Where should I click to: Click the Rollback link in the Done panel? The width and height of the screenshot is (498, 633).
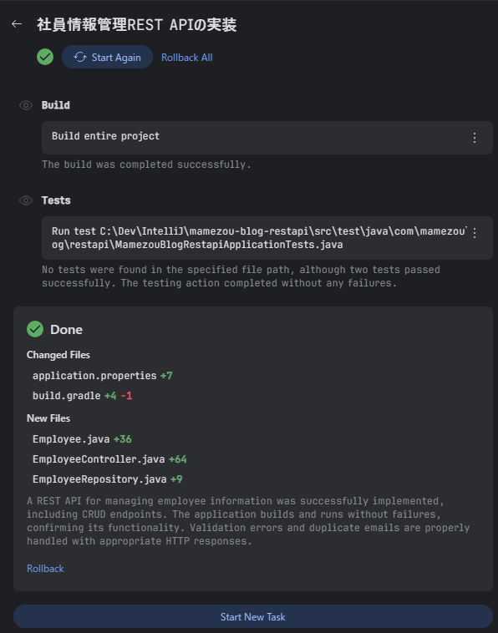click(x=45, y=569)
